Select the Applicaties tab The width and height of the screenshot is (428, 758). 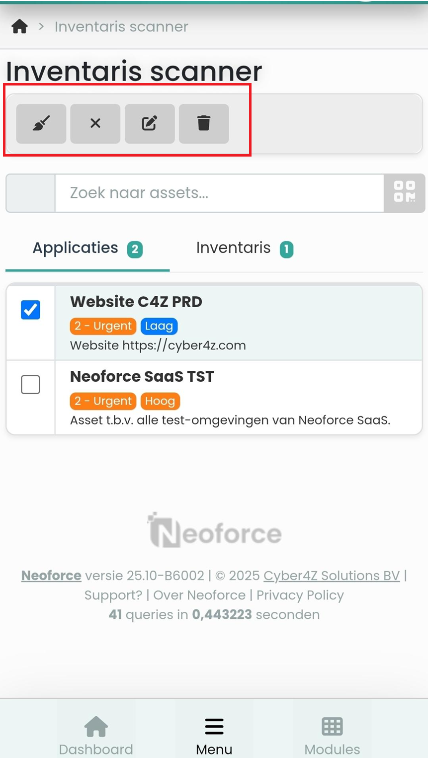[x=87, y=248]
